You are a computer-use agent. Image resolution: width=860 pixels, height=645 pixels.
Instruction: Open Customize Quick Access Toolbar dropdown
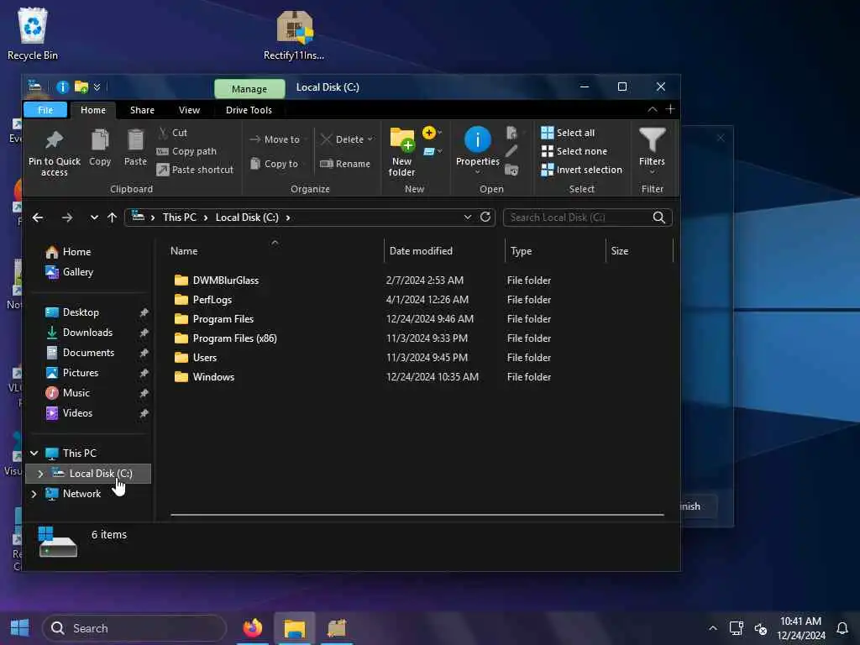click(x=97, y=87)
